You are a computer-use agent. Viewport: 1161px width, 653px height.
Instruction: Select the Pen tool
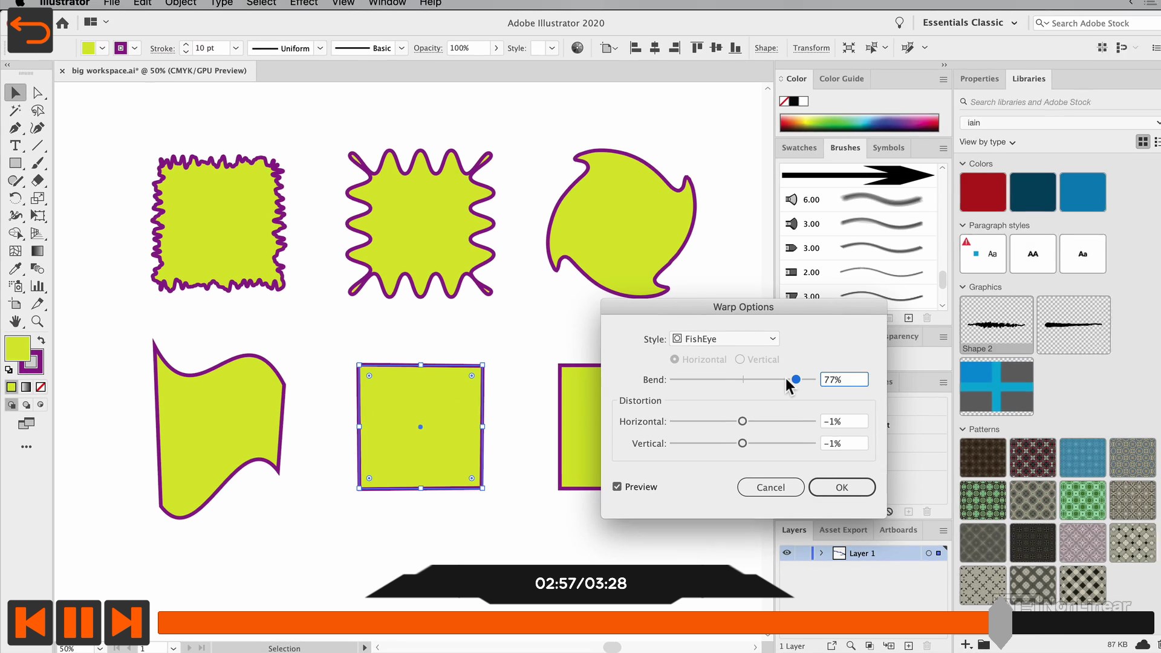point(15,128)
